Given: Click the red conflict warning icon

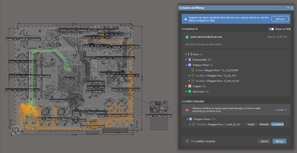Looking at the screenshot, I should (x=187, y=109).
